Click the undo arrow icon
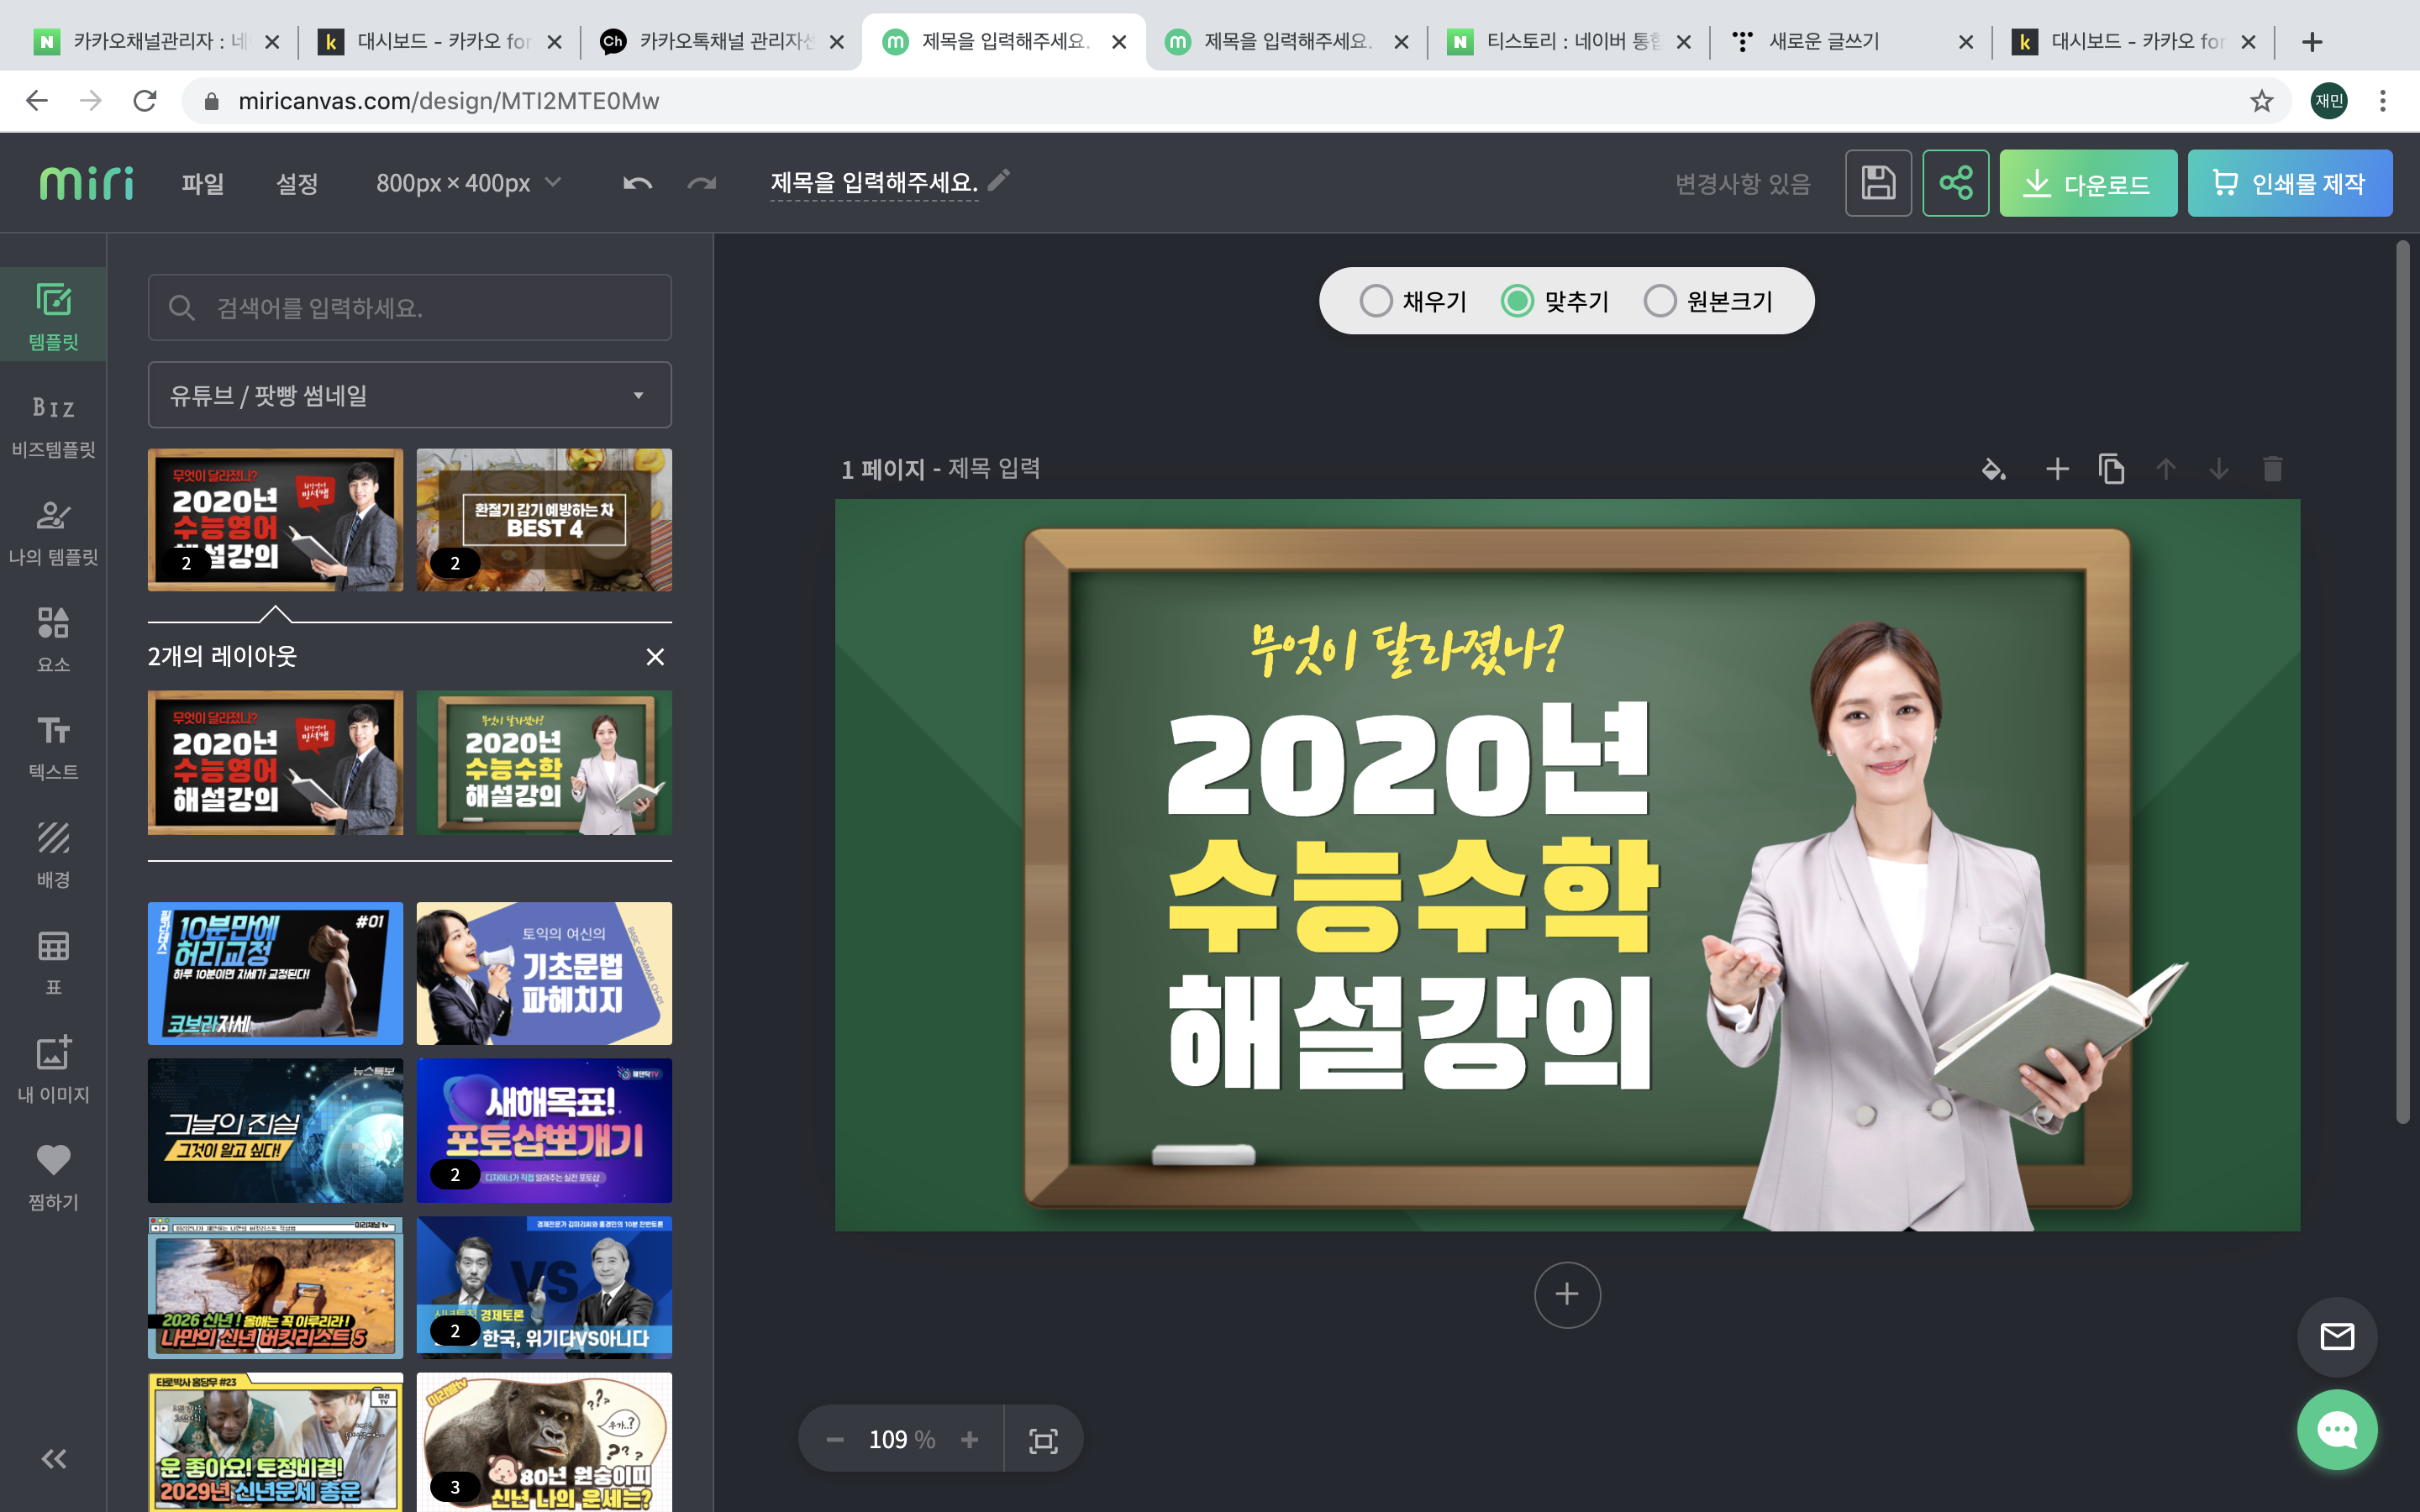Viewport: 2420px width, 1512px height. [637, 183]
